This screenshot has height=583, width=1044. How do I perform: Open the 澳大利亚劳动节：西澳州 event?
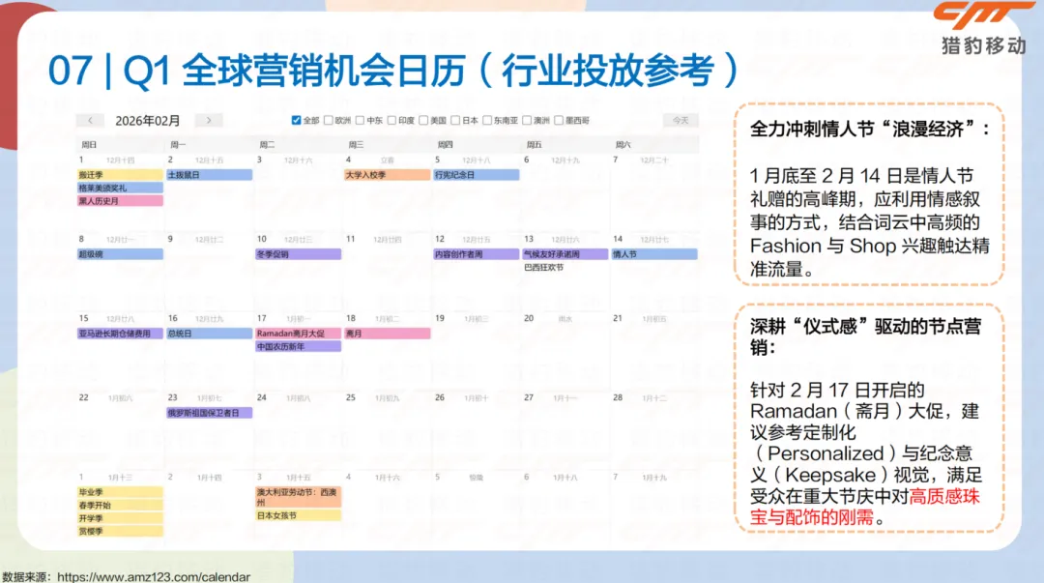(299, 497)
